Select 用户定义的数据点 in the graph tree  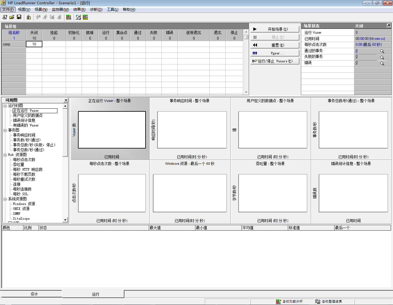(28, 116)
